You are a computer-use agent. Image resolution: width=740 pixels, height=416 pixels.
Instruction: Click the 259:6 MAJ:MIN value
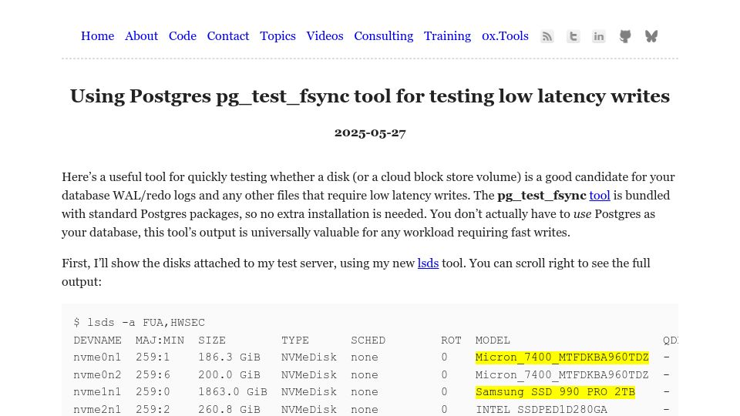[x=153, y=375]
